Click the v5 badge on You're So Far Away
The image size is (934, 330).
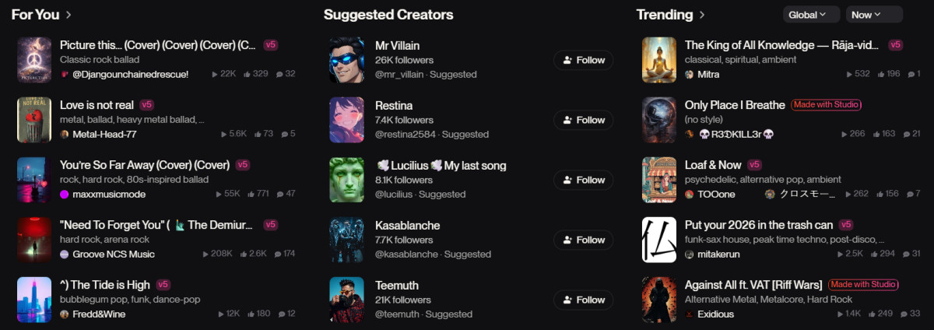tap(243, 165)
